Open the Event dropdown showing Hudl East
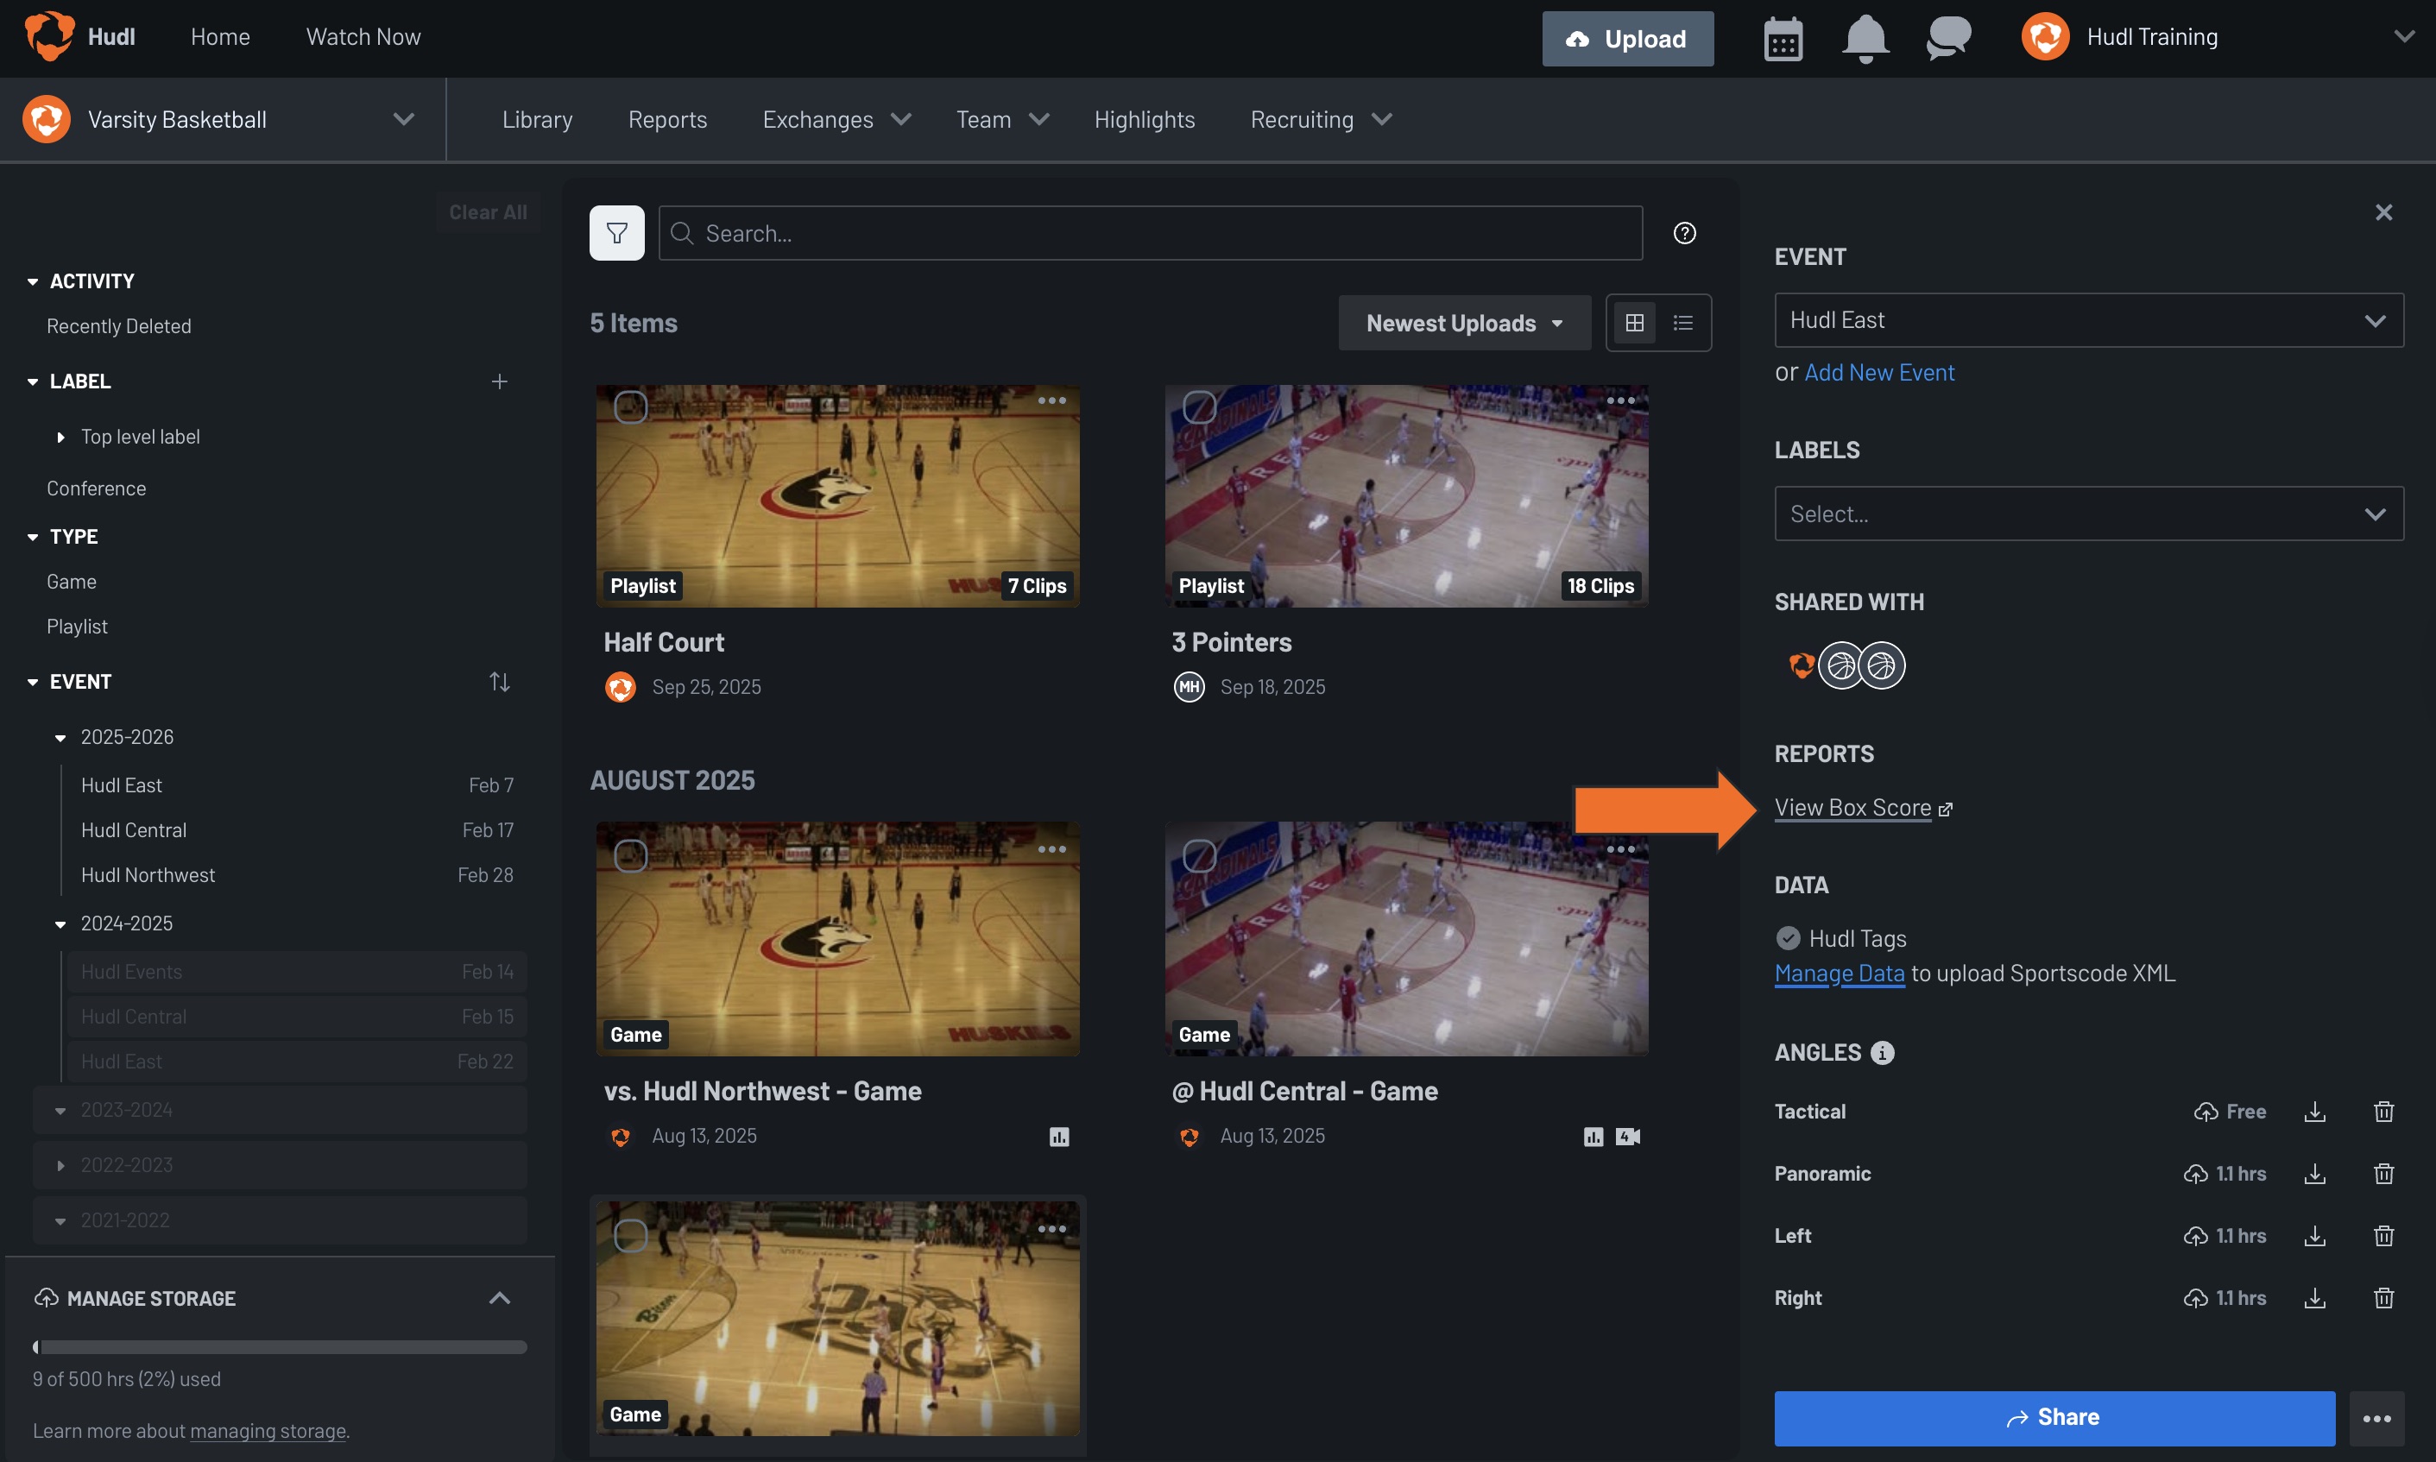The width and height of the screenshot is (2436, 1462). tap(2089, 320)
